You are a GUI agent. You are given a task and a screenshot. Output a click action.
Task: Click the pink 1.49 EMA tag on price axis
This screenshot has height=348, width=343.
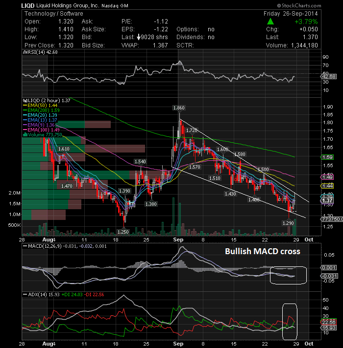(327, 177)
